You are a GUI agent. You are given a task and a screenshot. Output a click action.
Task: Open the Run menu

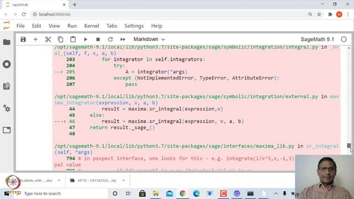coord(72,26)
